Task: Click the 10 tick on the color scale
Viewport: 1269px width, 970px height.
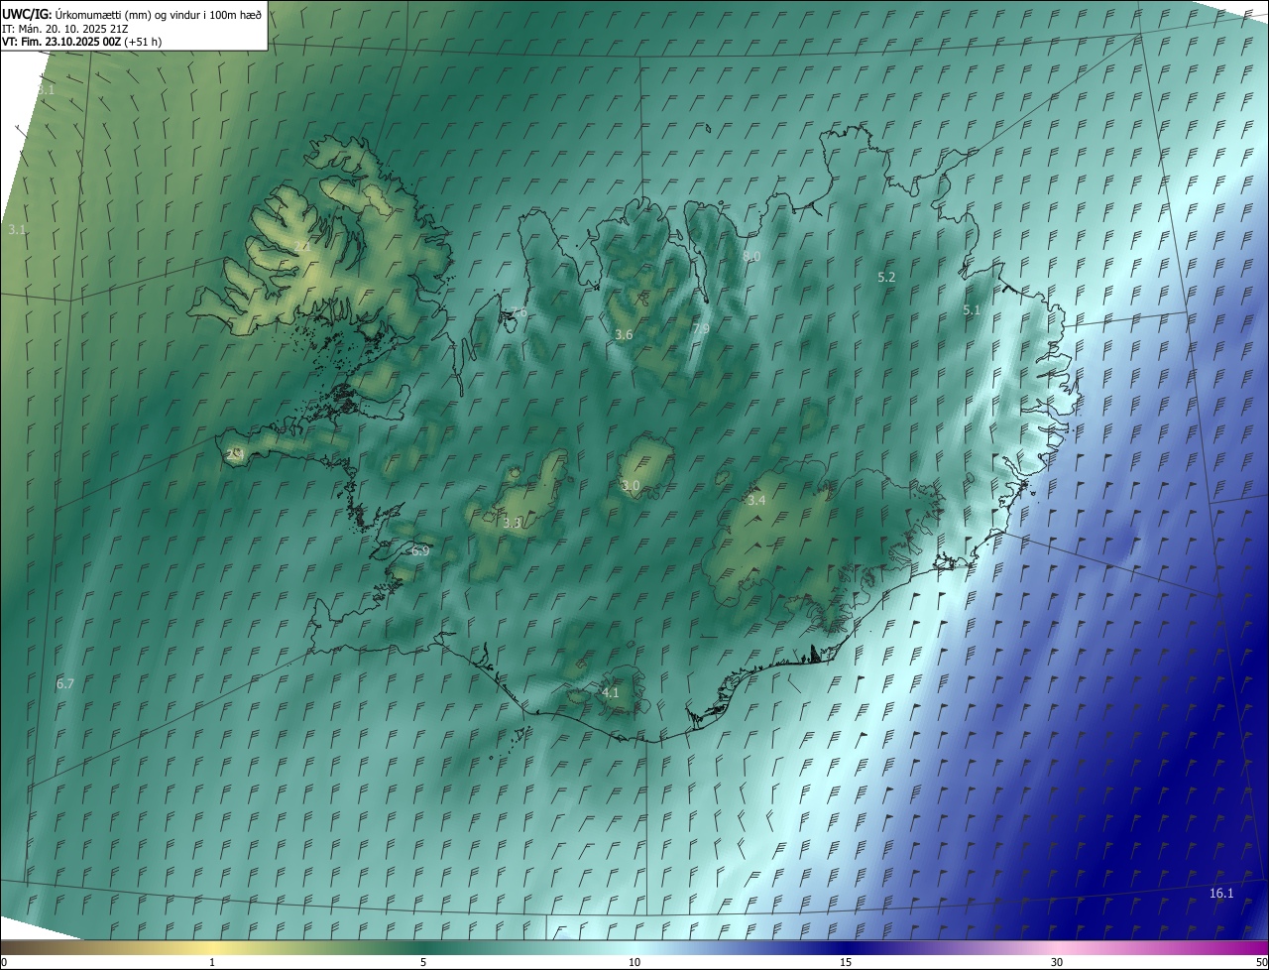Action: pyautogui.click(x=634, y=962)
